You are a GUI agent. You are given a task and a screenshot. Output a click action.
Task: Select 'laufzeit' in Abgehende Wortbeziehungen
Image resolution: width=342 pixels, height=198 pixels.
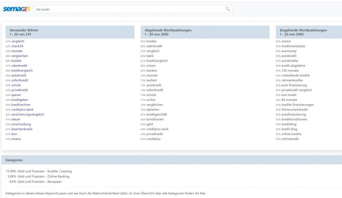pos(152,80)
